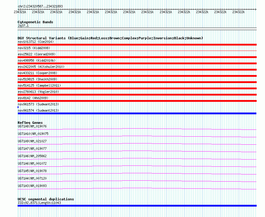The width and height of the screenshot is (265, 217).
Task: Click the first 234322k ruler label
Action: (x=184, y=12)
